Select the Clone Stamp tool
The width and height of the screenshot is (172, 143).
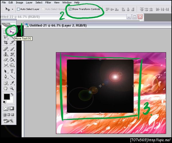[5, 54]
